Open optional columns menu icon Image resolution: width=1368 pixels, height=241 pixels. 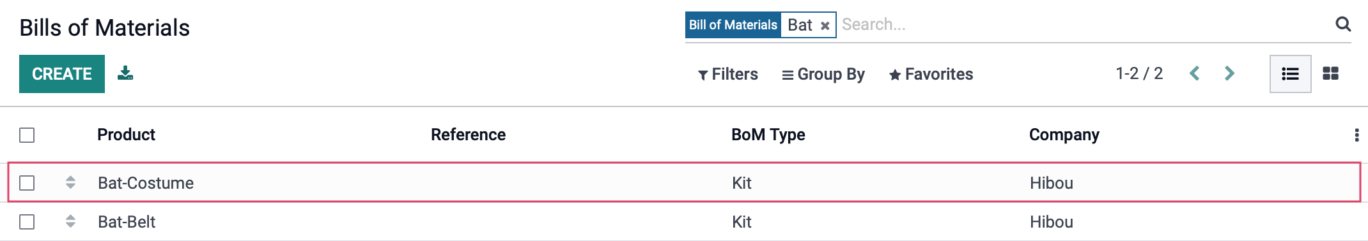tap(1356, 135)
